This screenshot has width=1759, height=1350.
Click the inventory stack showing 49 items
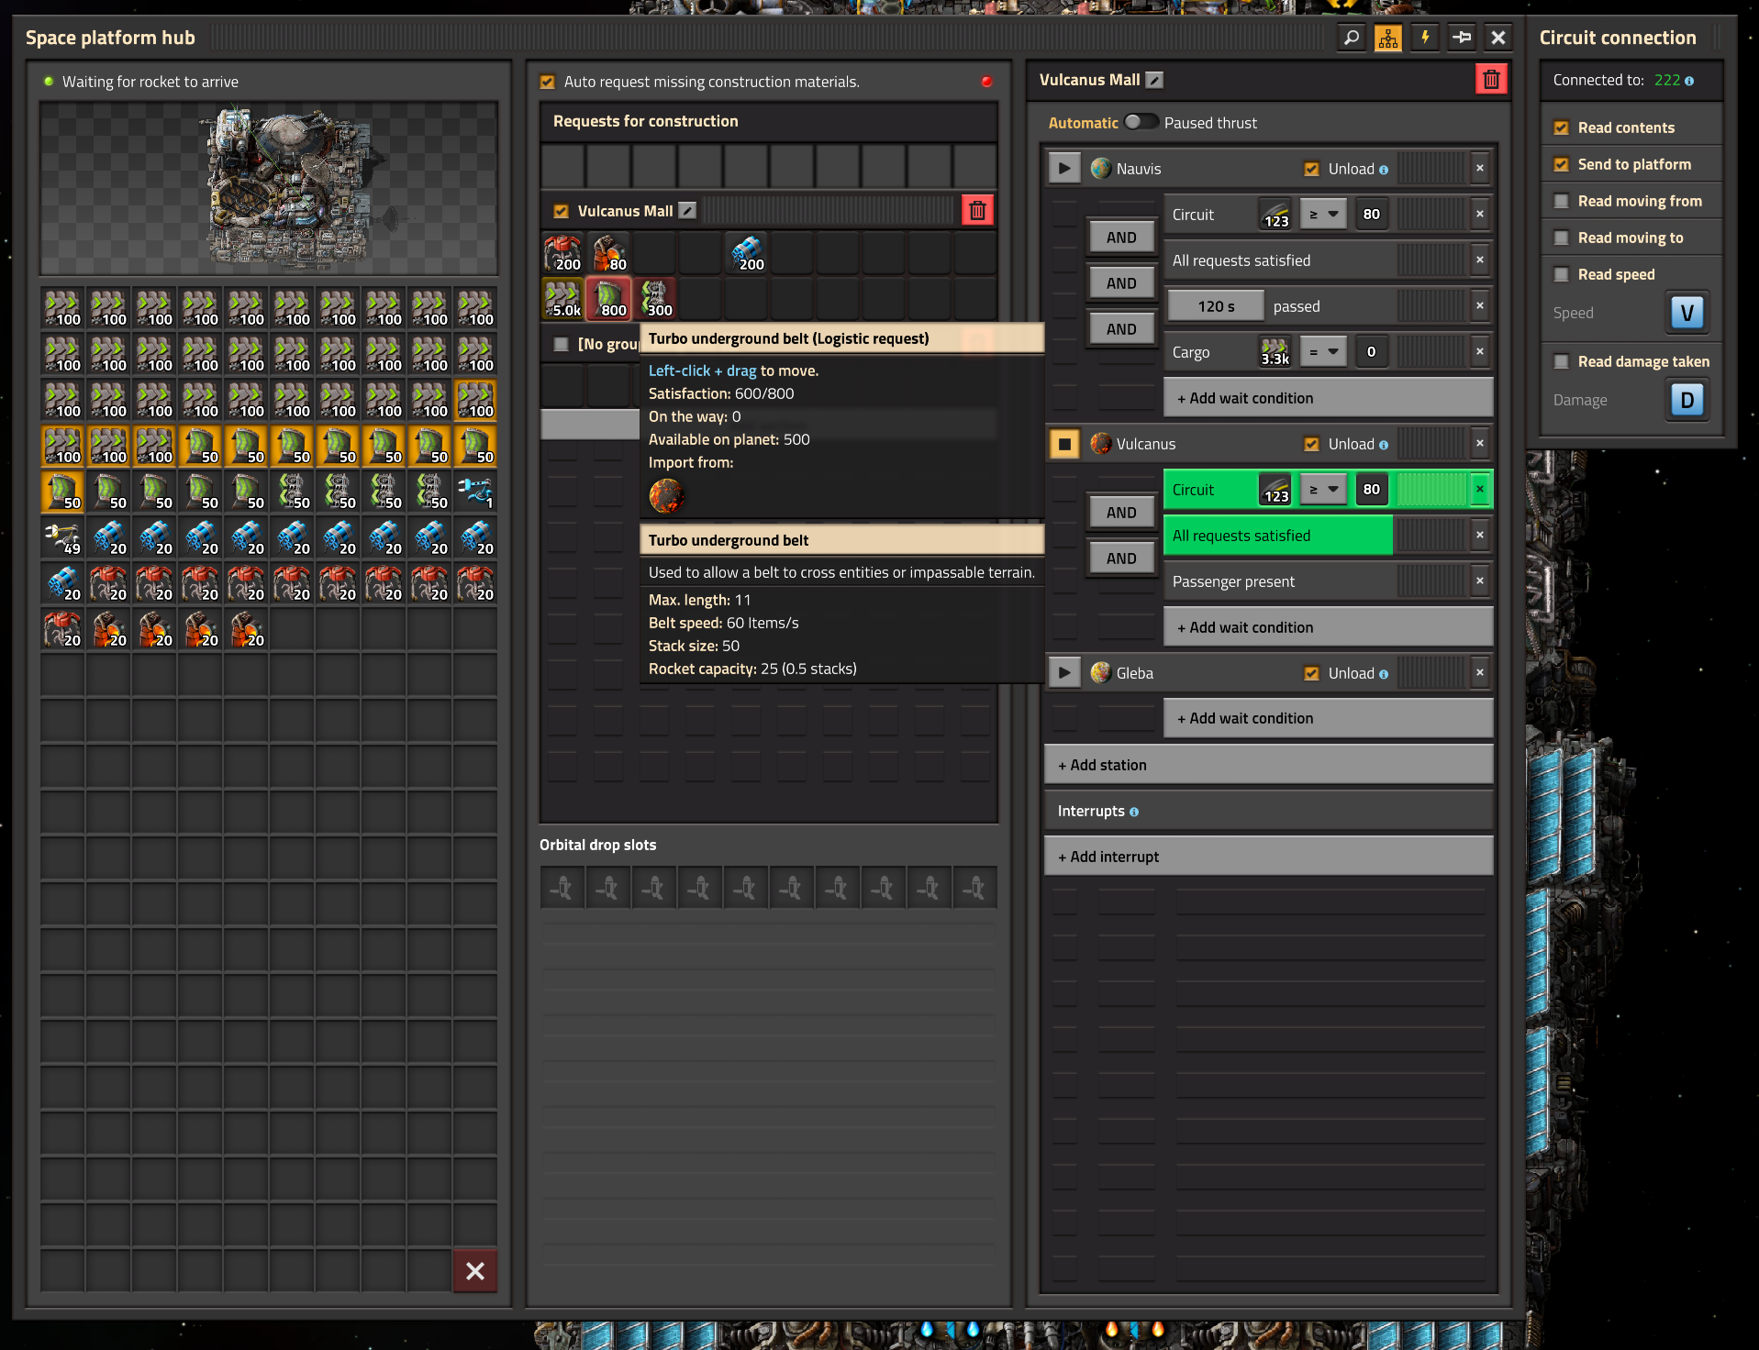pos(62,537)
